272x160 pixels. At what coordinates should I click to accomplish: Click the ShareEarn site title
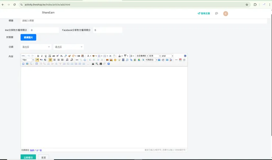tap(48, 13)
